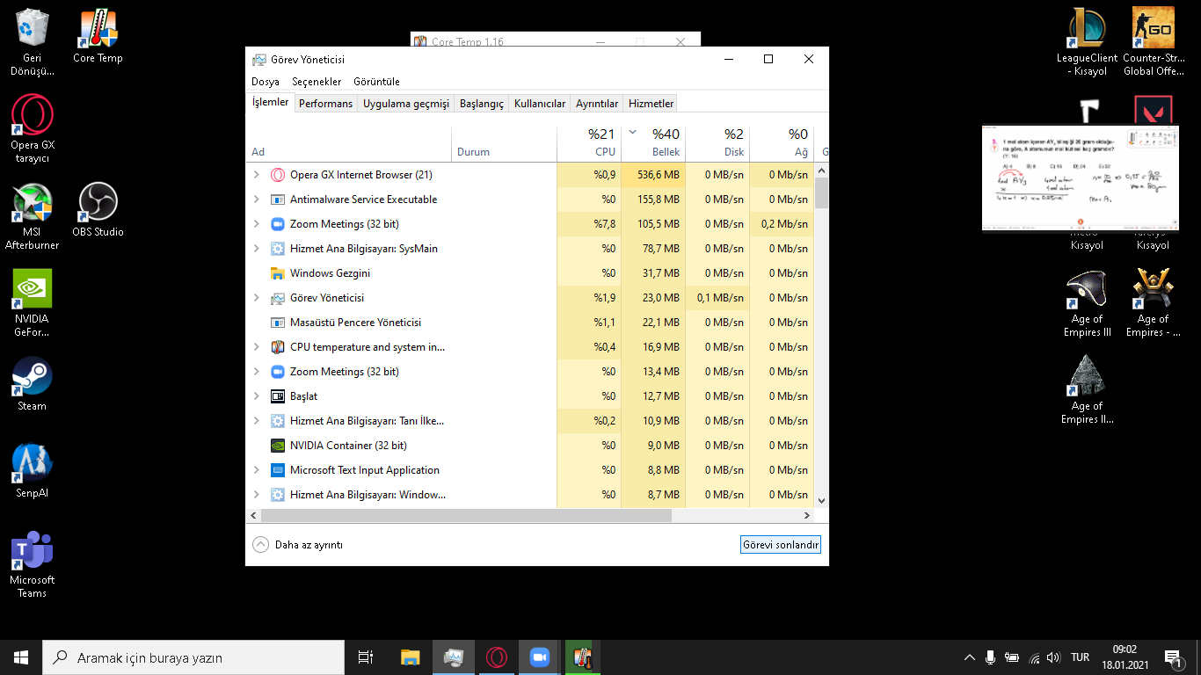1201x675 pixels.
Task: Expand the Başlat process row
Action: (257, 396)
